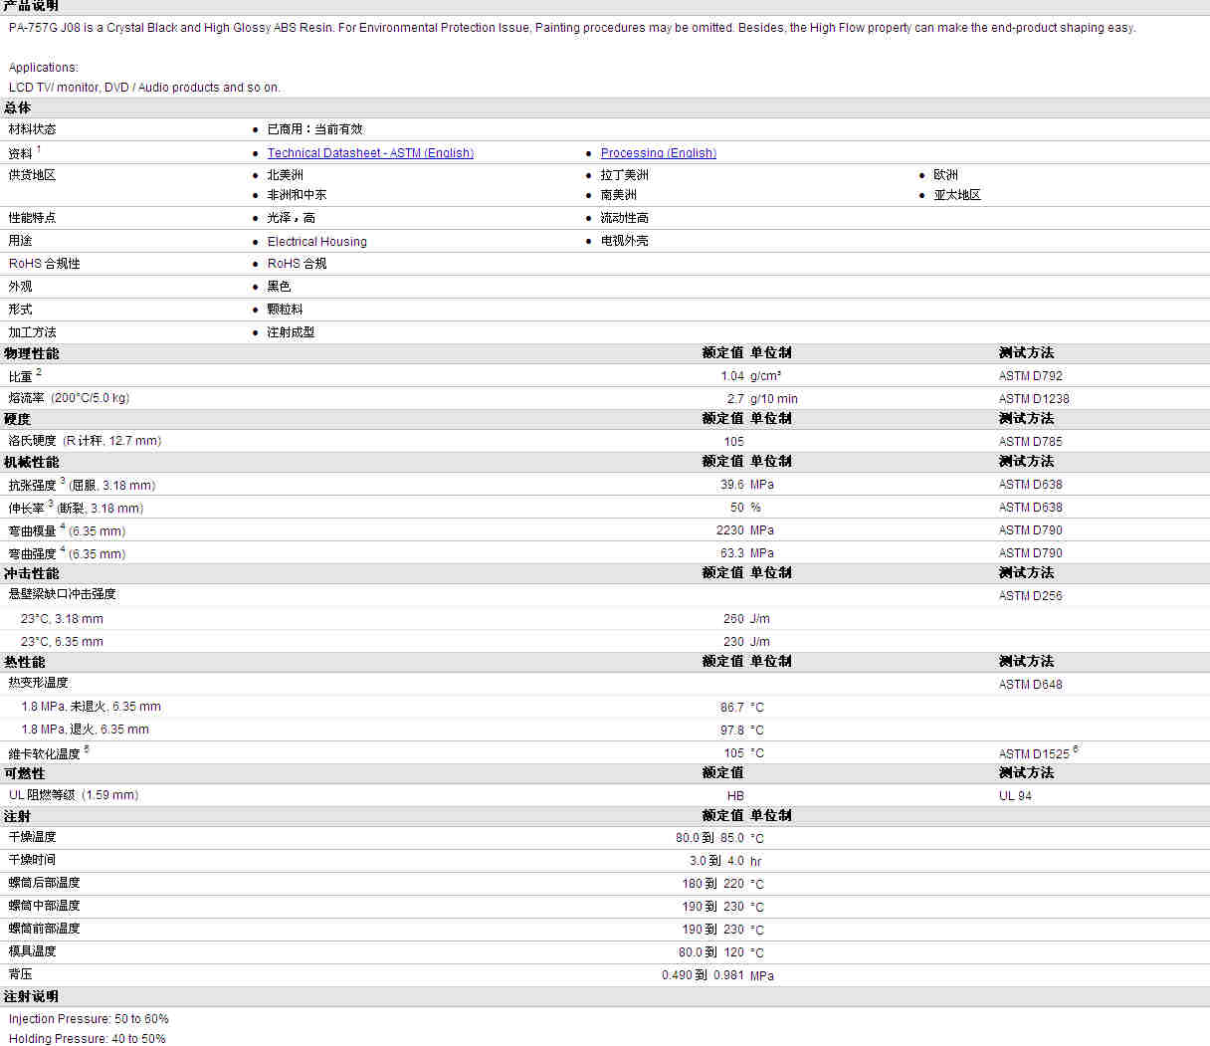The image size is (1210, 1046).
Task: Click the Injection Pressure: 50 to 60% text
Action: [x=89, y=1019]
